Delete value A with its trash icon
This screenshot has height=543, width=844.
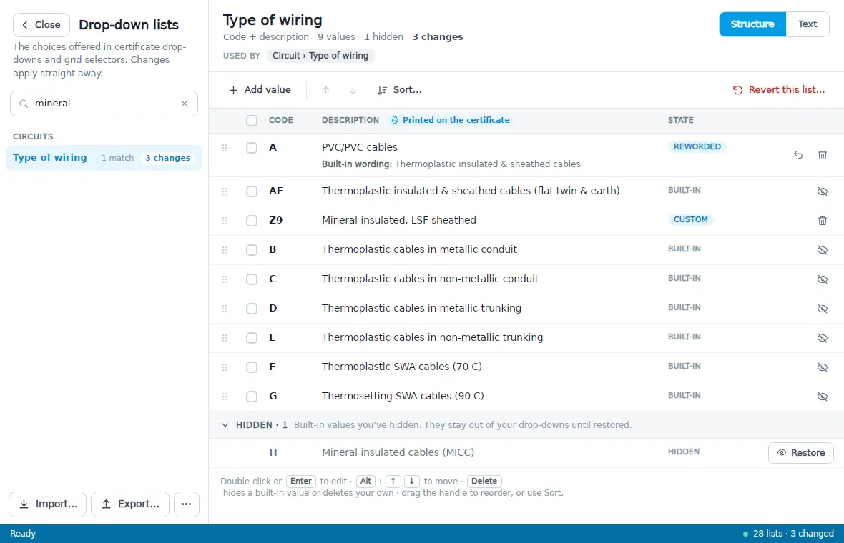pyautogui.click(x=822, y=155)
